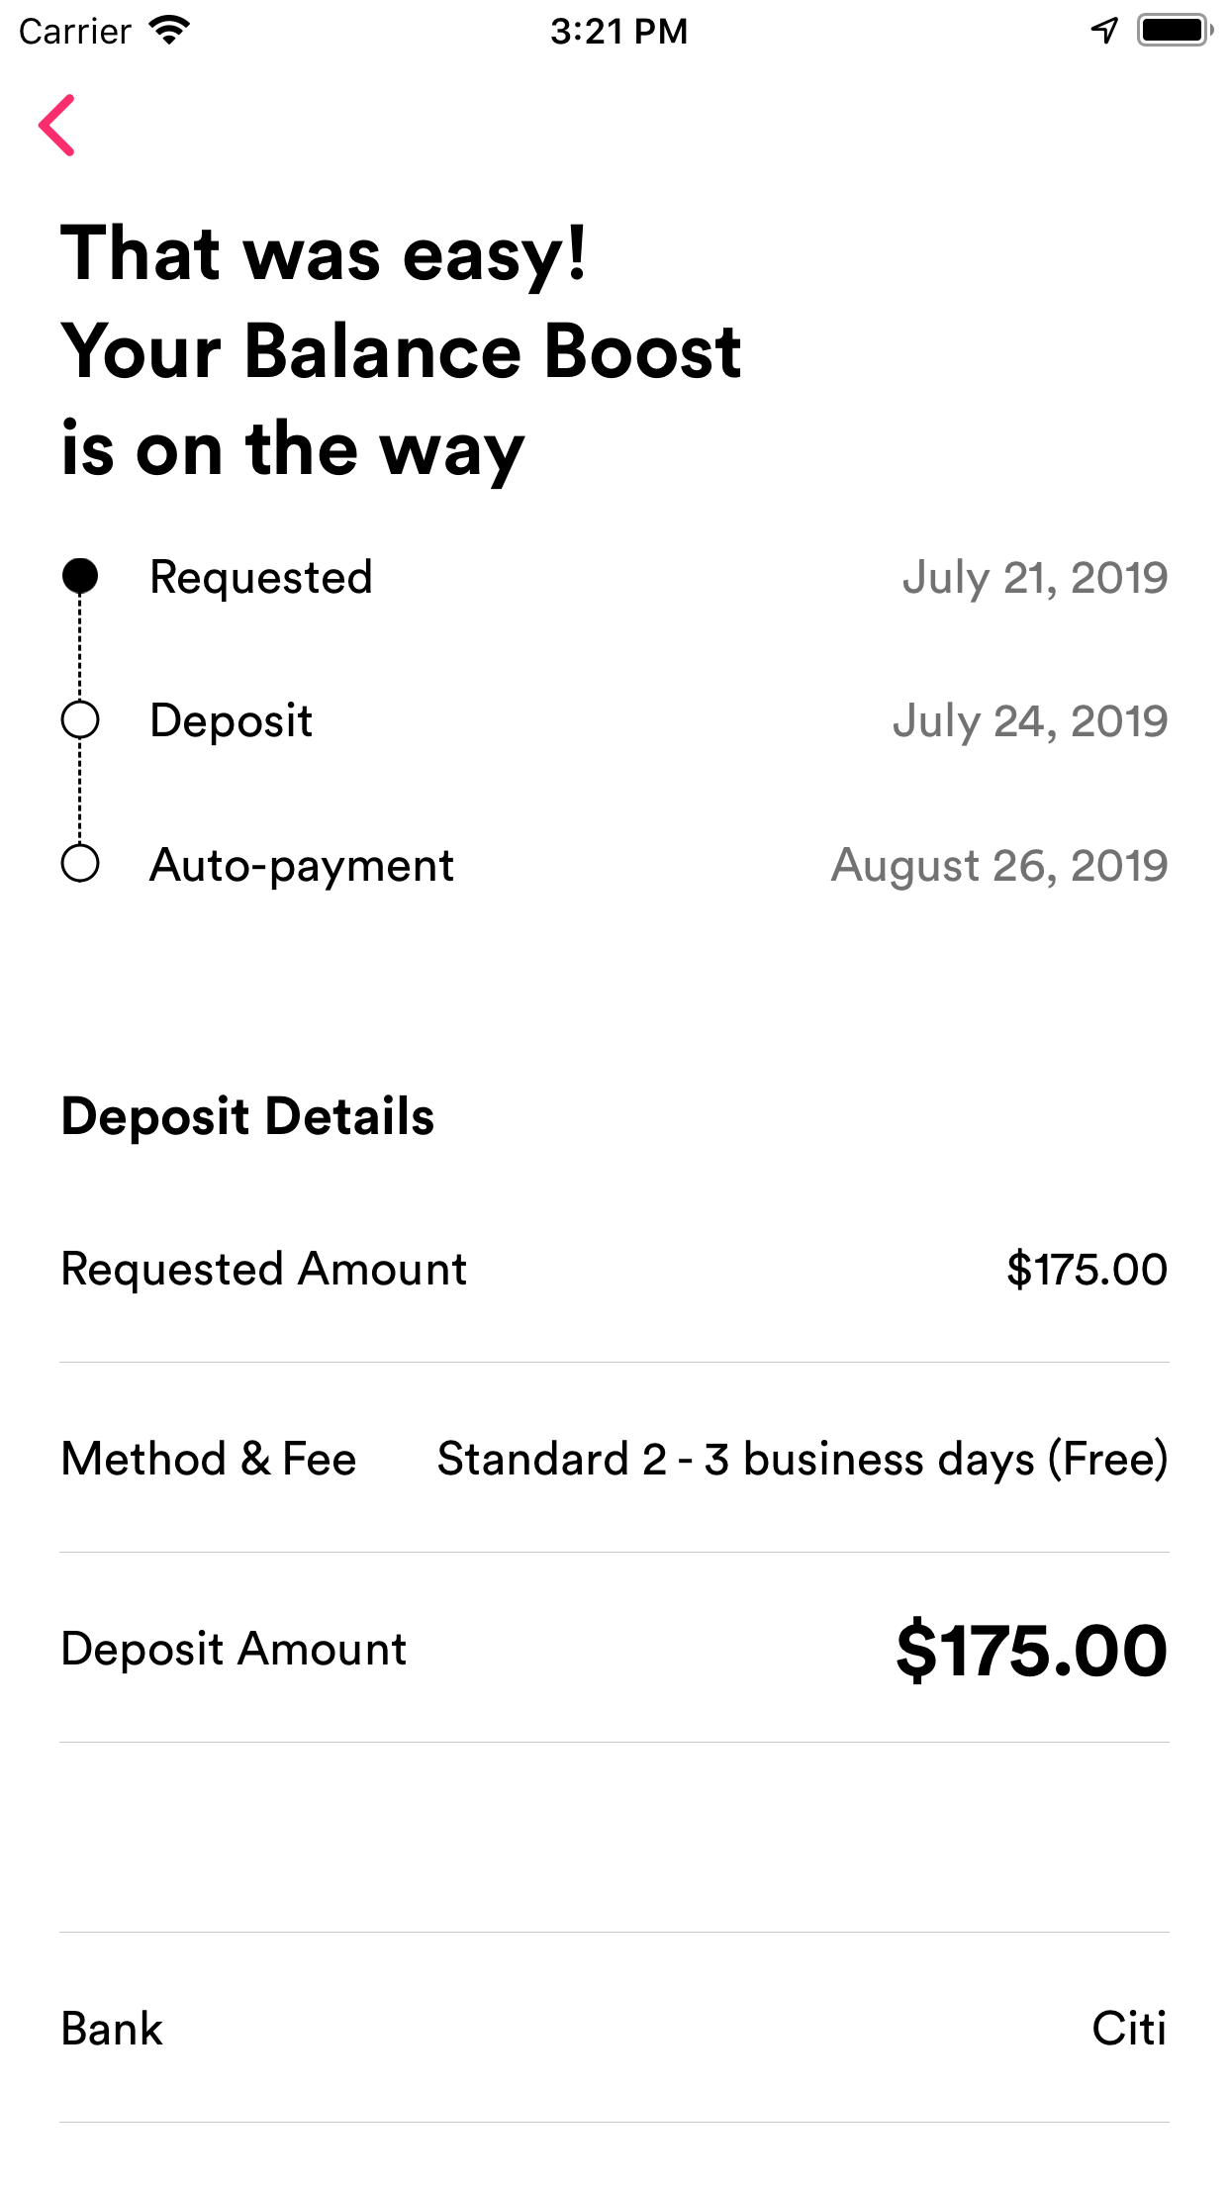Tap the August 26, 2019 date

click(999, 865)
